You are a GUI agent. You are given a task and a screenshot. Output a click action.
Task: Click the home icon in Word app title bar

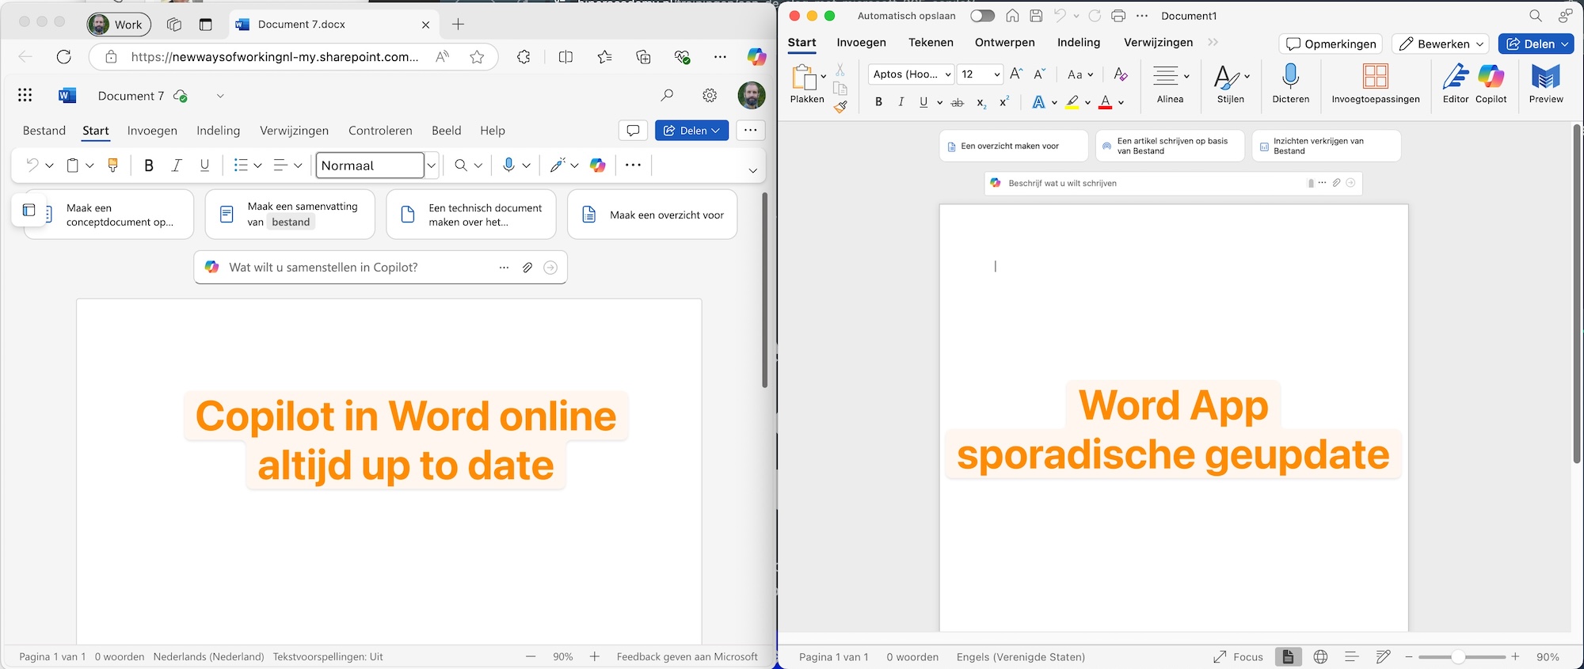1012,16
